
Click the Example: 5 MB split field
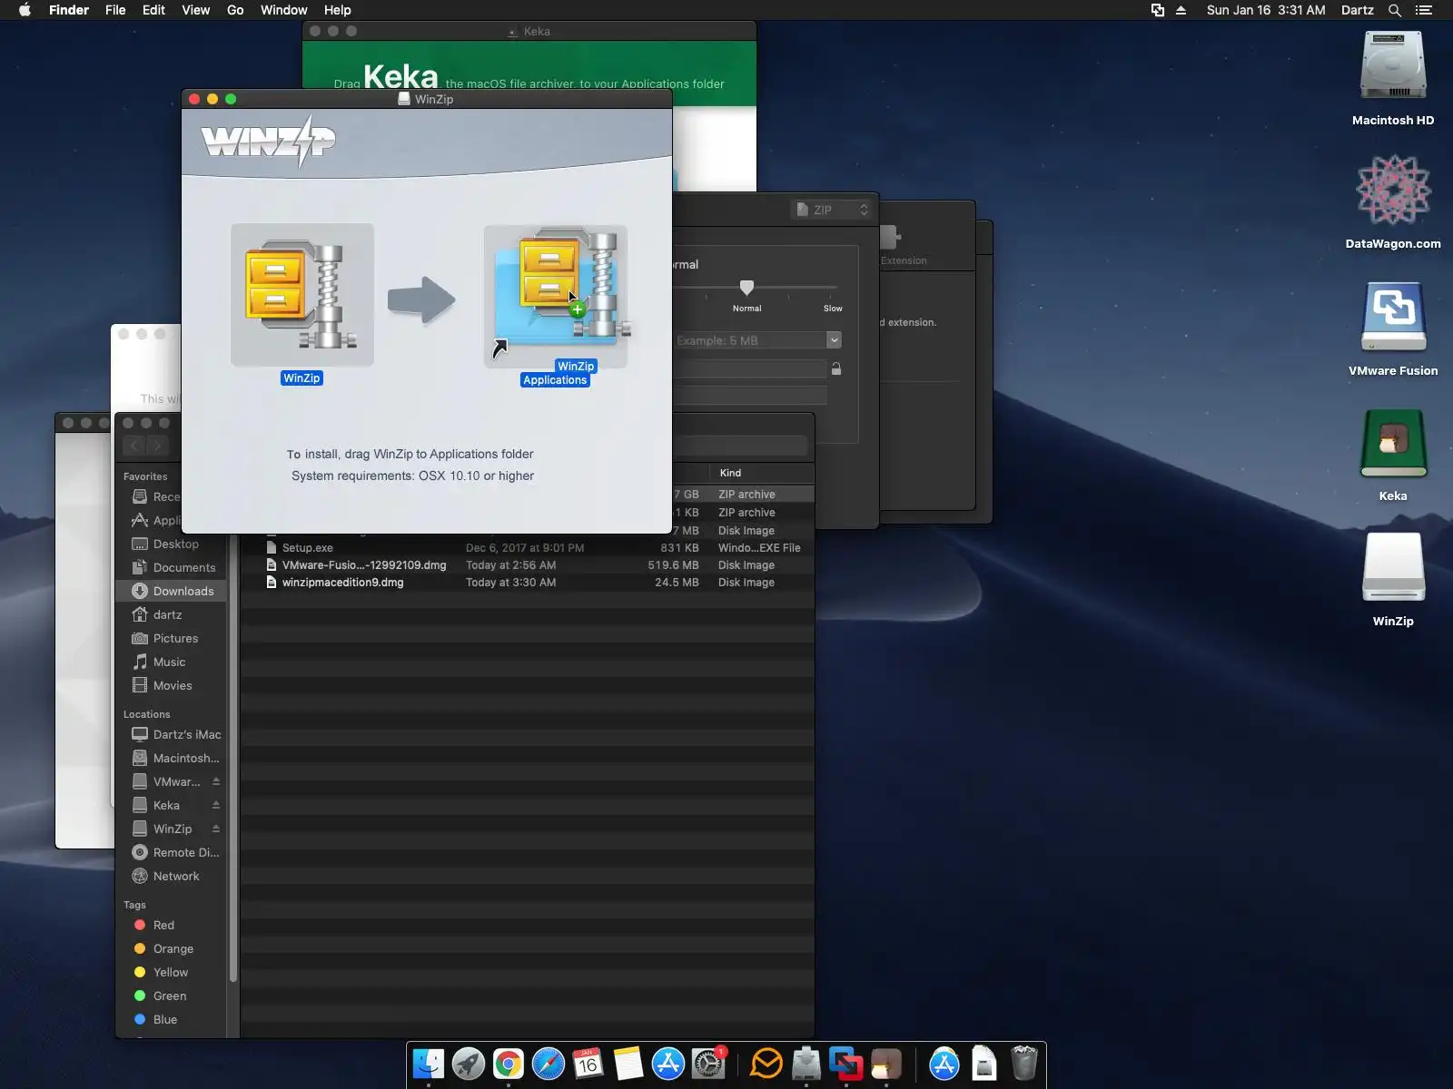[x=750, y=340]
